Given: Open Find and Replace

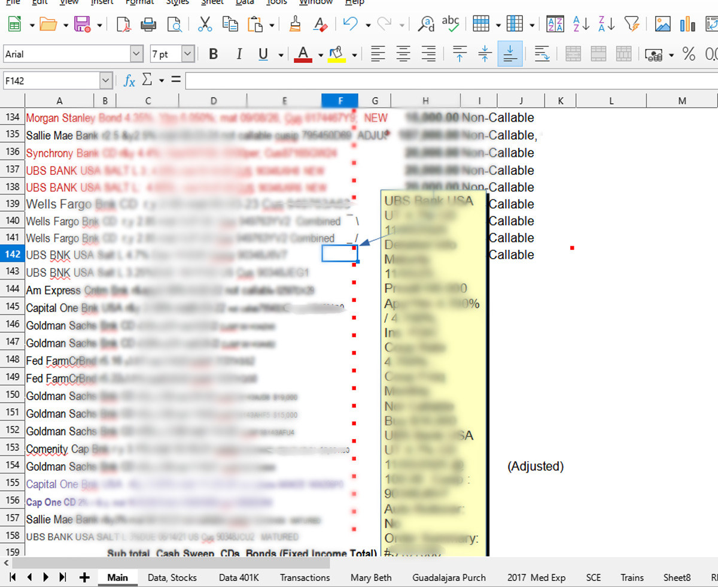Looking at the screenshot, I should 426,24.
